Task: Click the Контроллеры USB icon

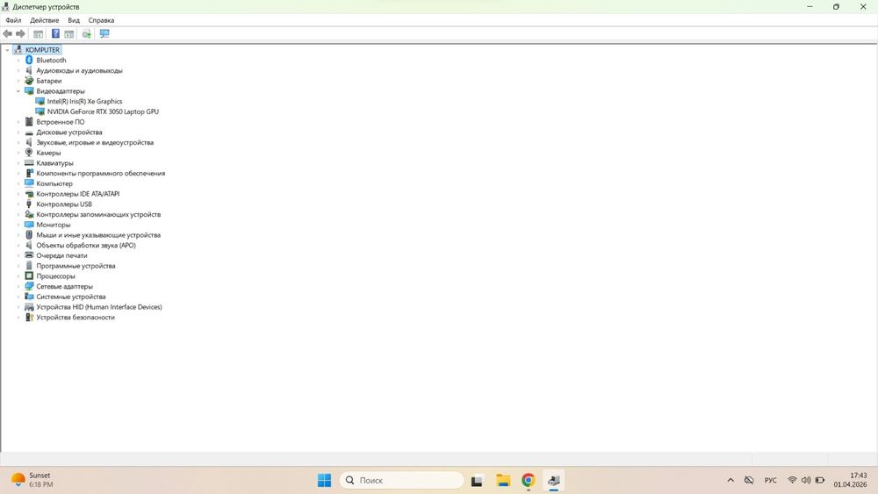Action: (29, 204)
